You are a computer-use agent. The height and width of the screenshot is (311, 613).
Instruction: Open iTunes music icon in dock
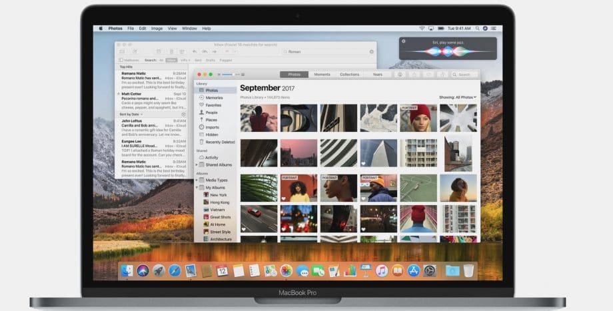tap(382, 270)
